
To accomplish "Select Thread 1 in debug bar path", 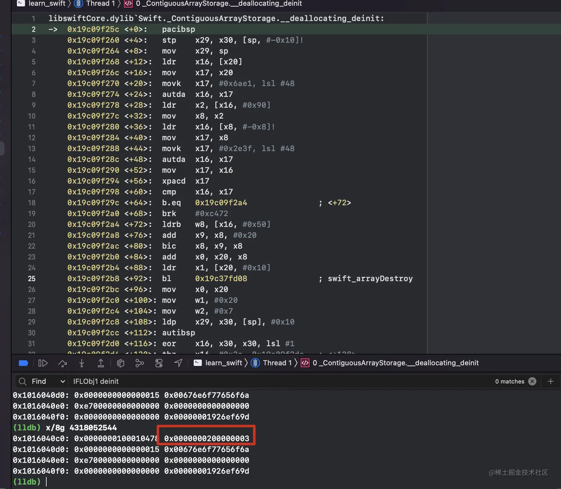I will coord(277,363).
